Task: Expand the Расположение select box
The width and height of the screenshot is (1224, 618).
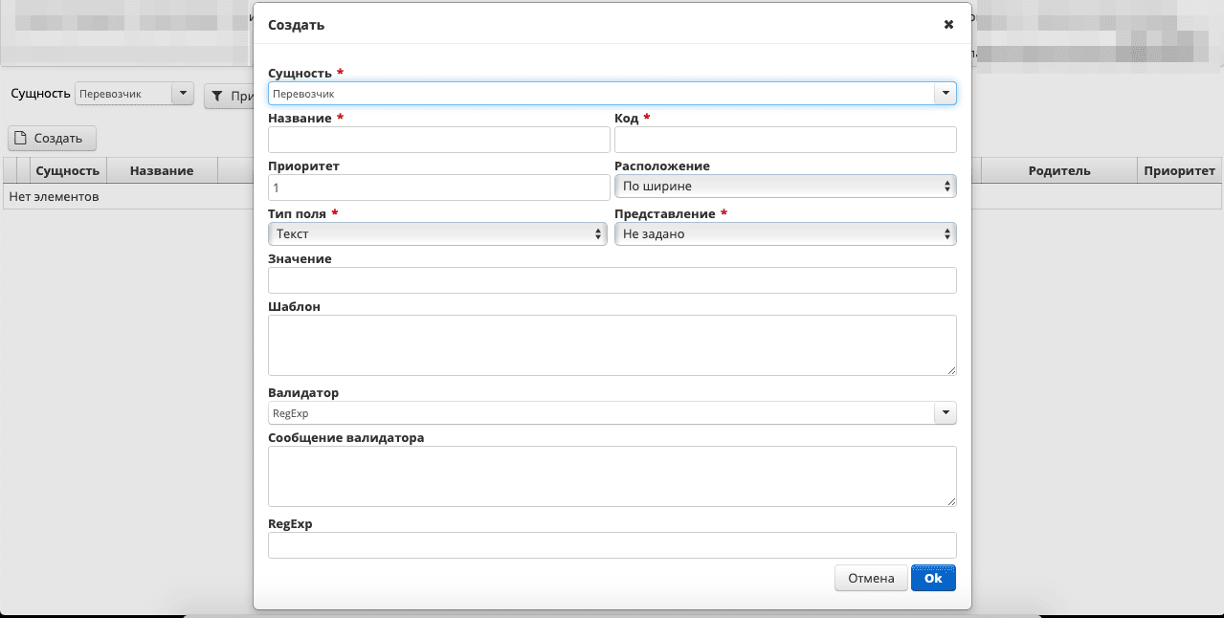Action: click(x=785, y=187)
